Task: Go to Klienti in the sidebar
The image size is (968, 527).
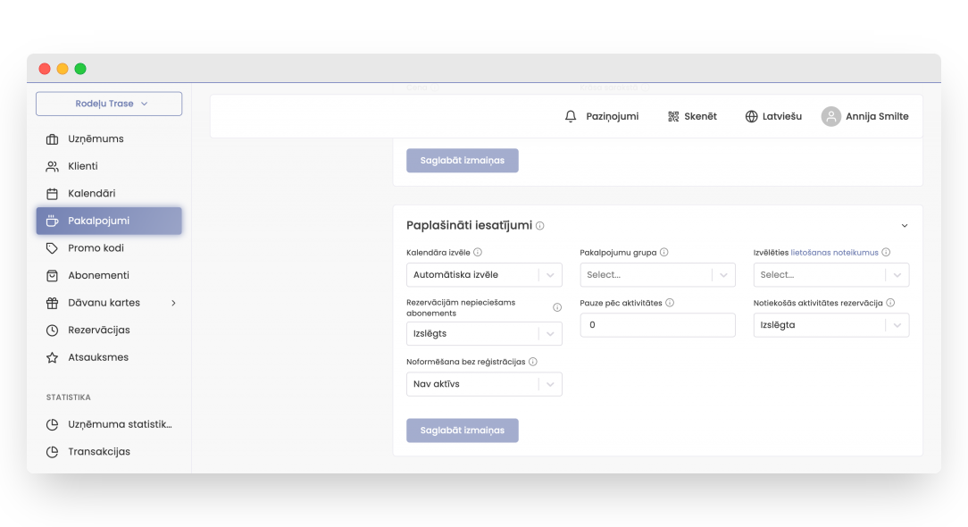Action: point(83,166)
